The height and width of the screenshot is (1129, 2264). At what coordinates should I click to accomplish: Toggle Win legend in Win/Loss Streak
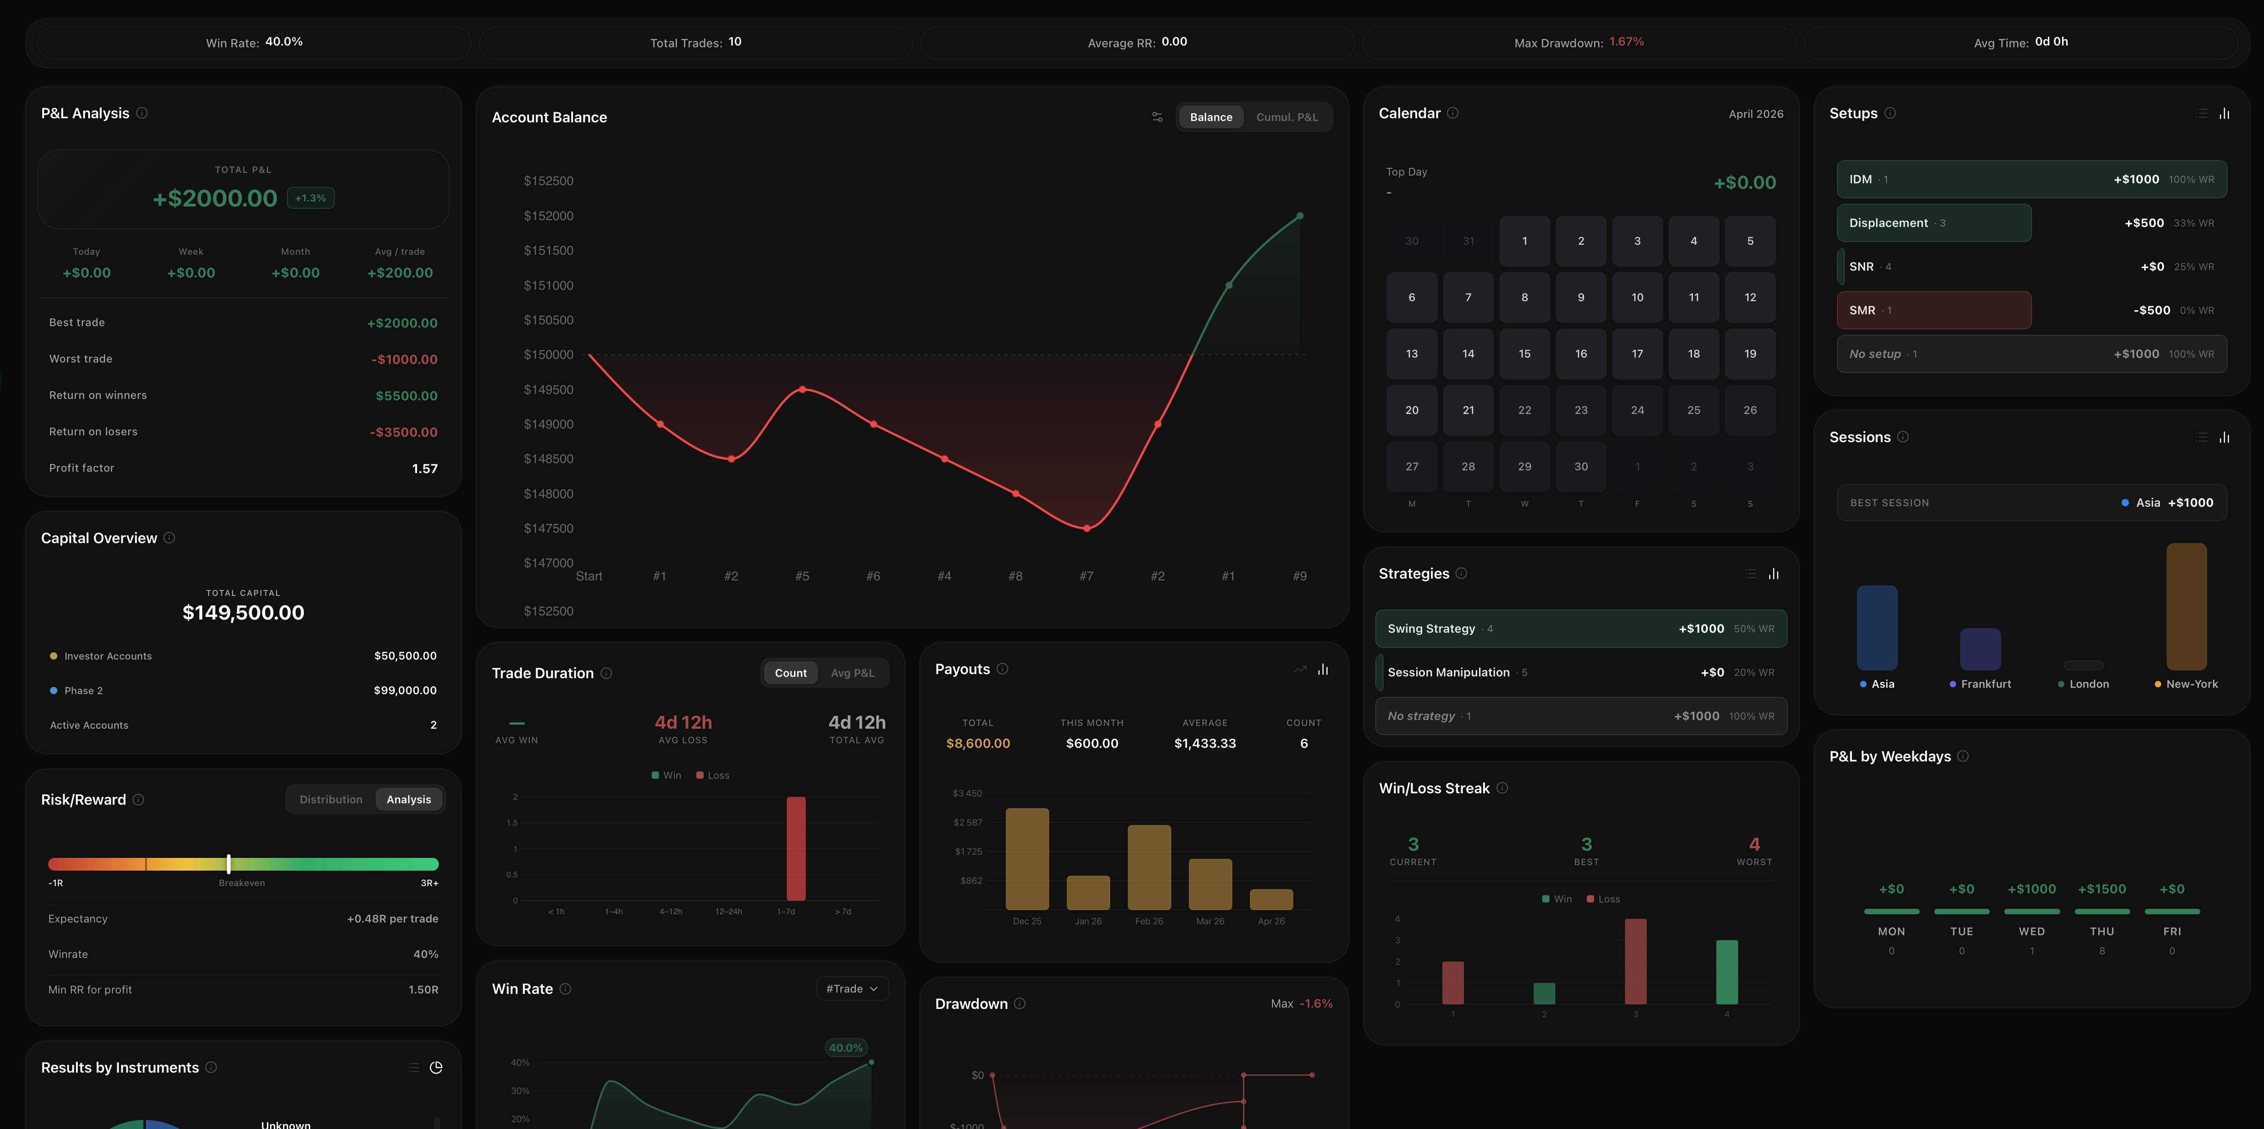tap(1556, 899)
